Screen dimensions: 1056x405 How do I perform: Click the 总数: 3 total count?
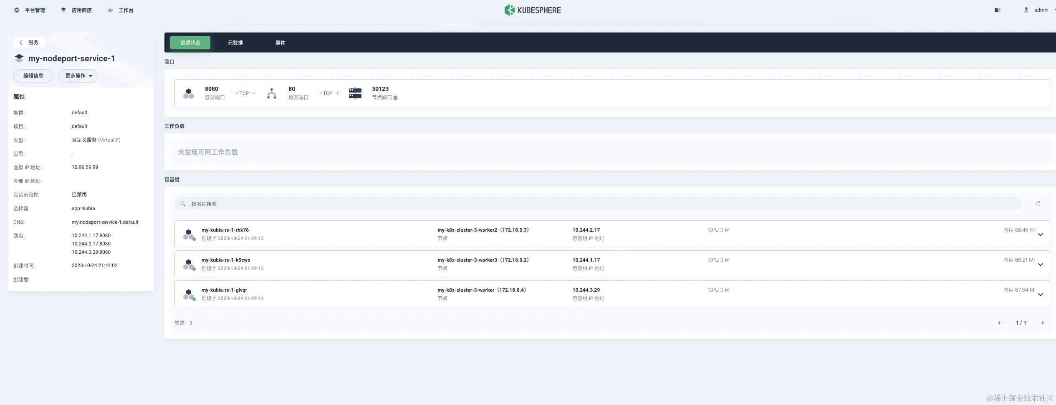[x=183, y=323]
